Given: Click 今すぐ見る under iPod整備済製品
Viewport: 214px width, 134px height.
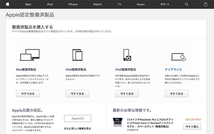Looking at the screenshot, I should (x=127, y=93).
